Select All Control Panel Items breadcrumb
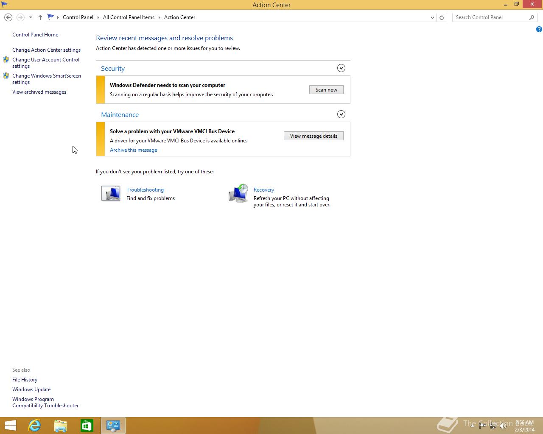The image size is (543, 434). tap(129, 17)
